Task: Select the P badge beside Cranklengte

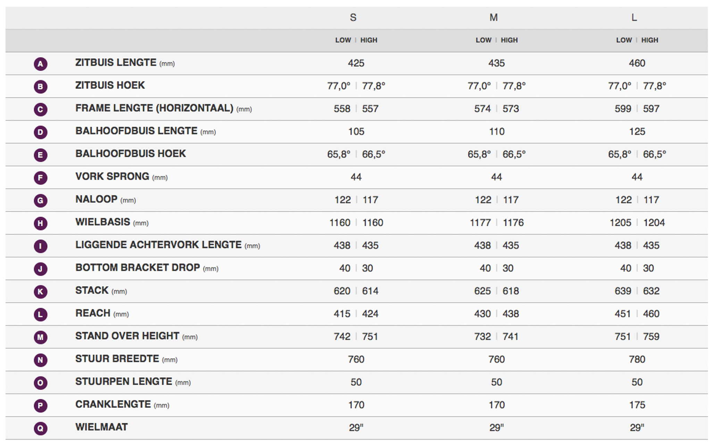Action: point(40,405)
